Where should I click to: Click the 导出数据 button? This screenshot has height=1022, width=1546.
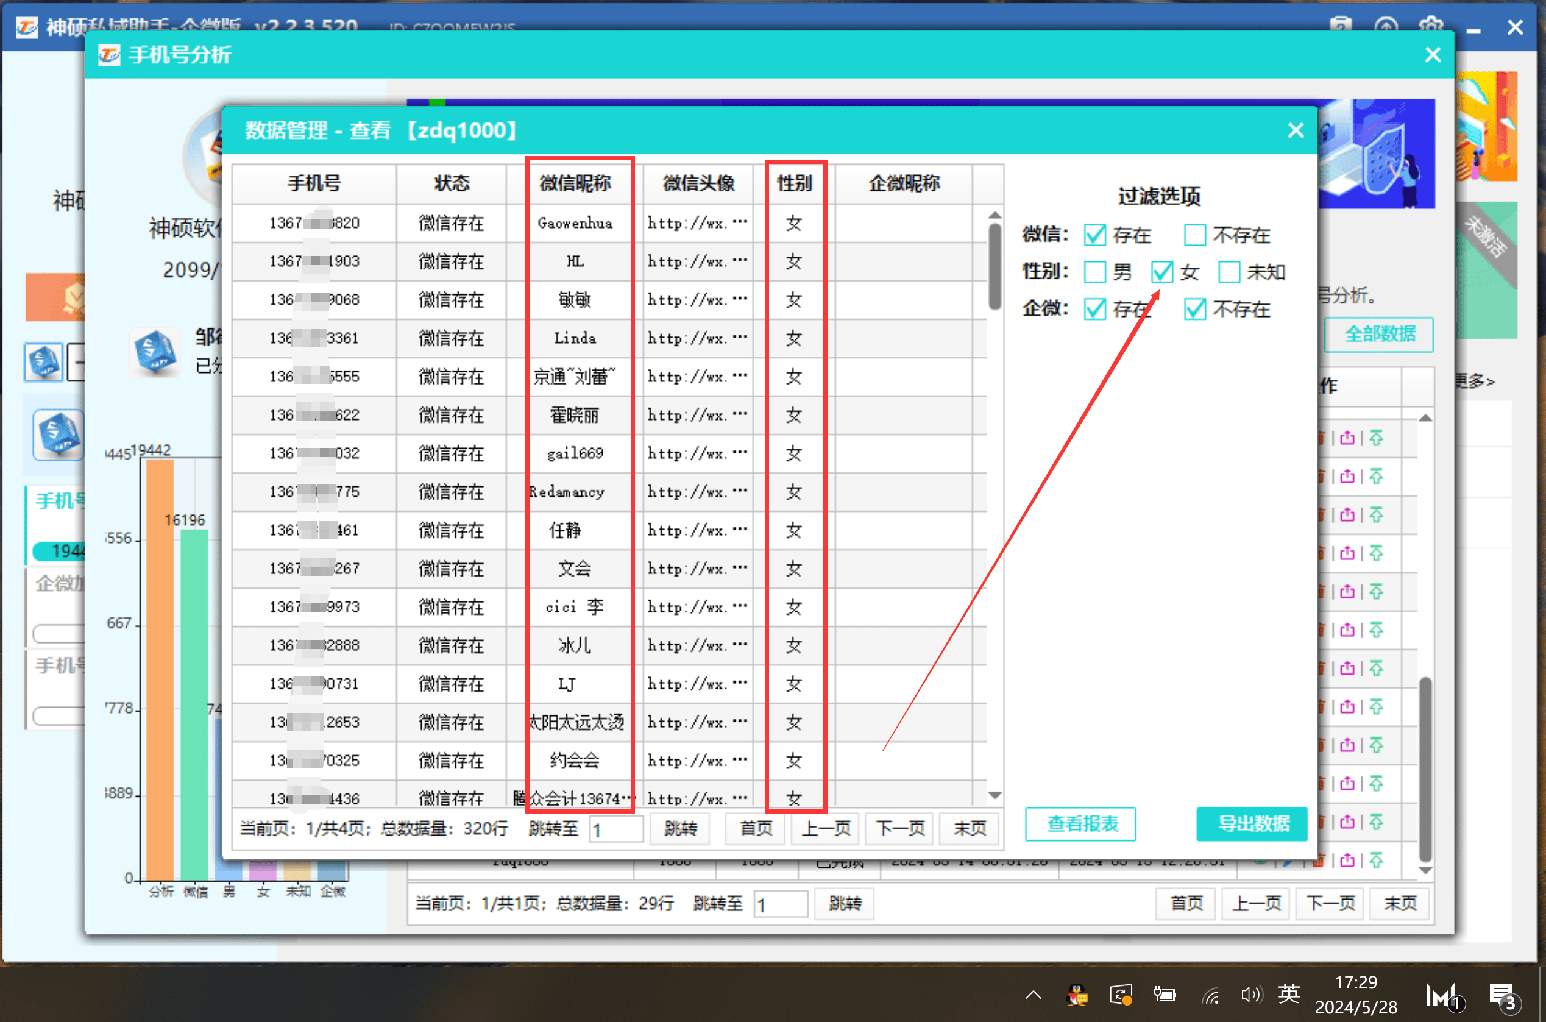click(1252, 824)
